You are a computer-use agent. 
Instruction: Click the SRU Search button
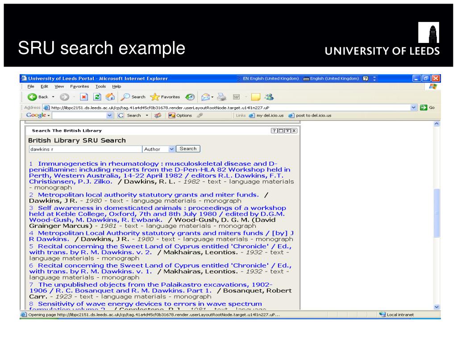[x=188, y=149]
